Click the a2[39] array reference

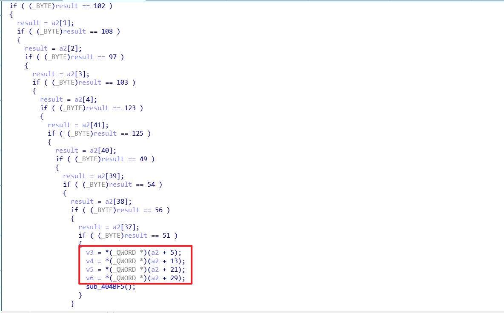(110, 176)
